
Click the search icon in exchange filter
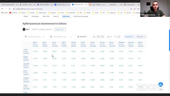coord(26,37)
